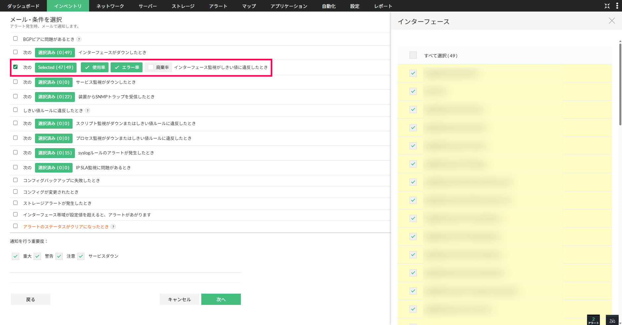The width and height of the screenshot is (622, 325).
Task: Go to the 設定 tab
Action: 355,6
